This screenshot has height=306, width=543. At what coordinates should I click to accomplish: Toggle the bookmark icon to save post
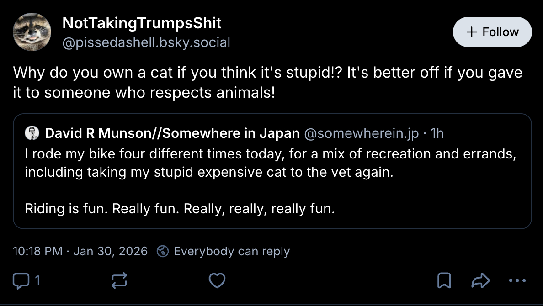[444, 280]
